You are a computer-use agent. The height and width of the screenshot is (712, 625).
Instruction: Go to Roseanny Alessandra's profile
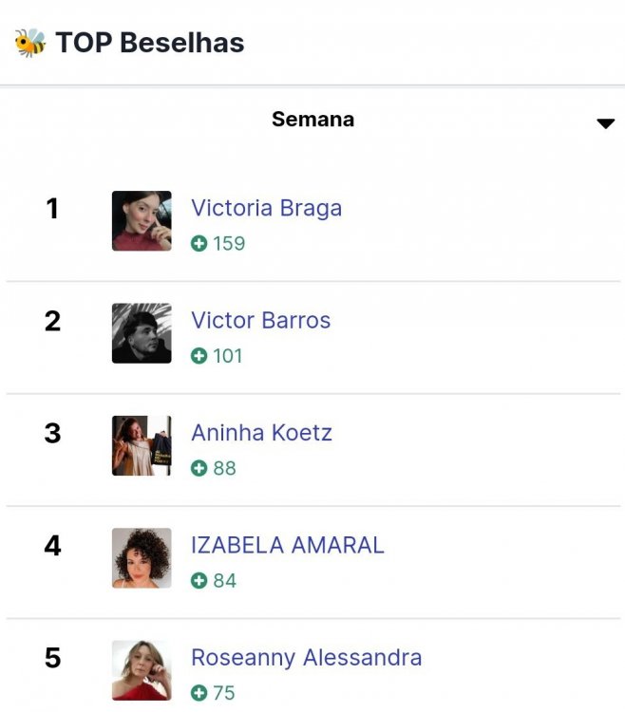pos(306,657)
